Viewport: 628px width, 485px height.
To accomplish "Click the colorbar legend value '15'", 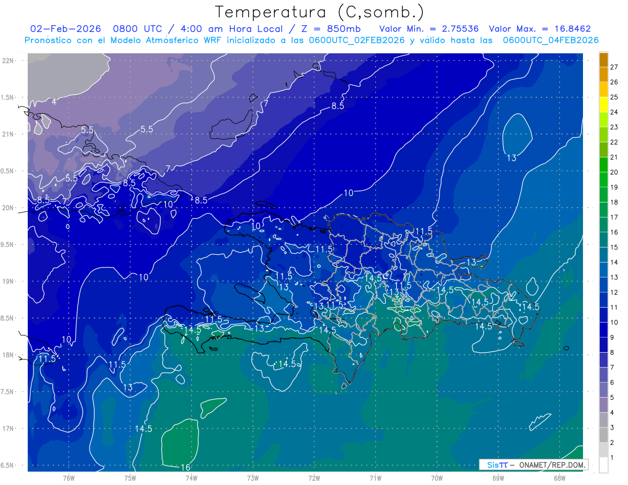I will [614, 247].
